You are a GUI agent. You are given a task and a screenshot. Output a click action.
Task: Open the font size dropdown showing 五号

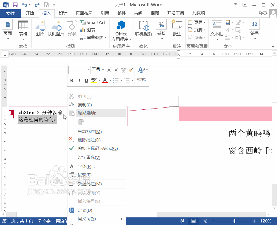pos(103,70)
